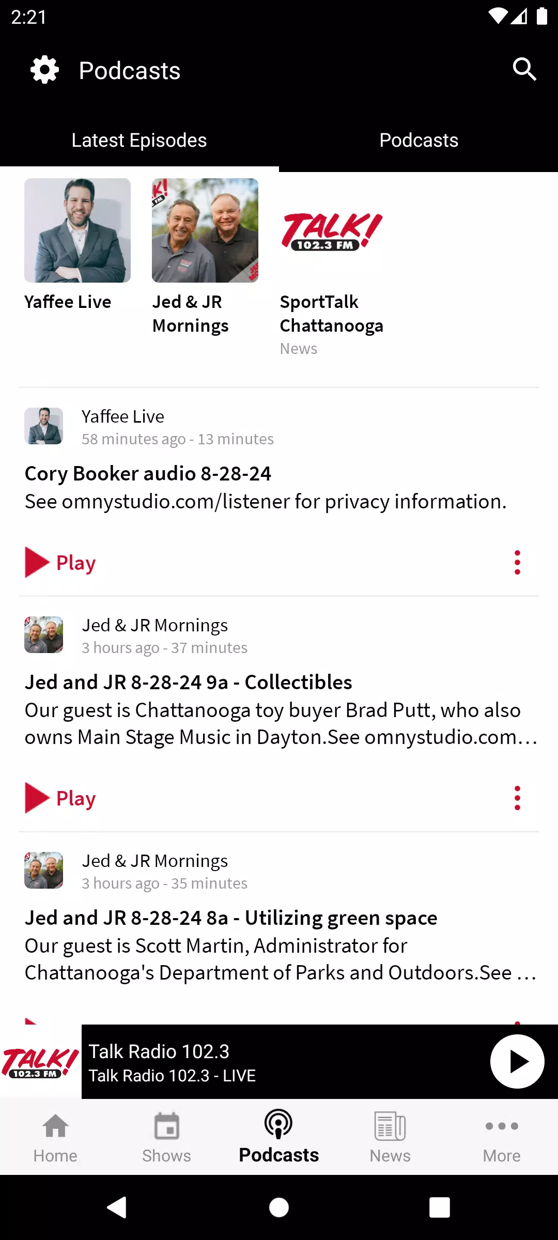Go to the Shows bottom tab
Image resolution: width=558 pixels, height=1240 pixels.
(x=167, y=1137)
